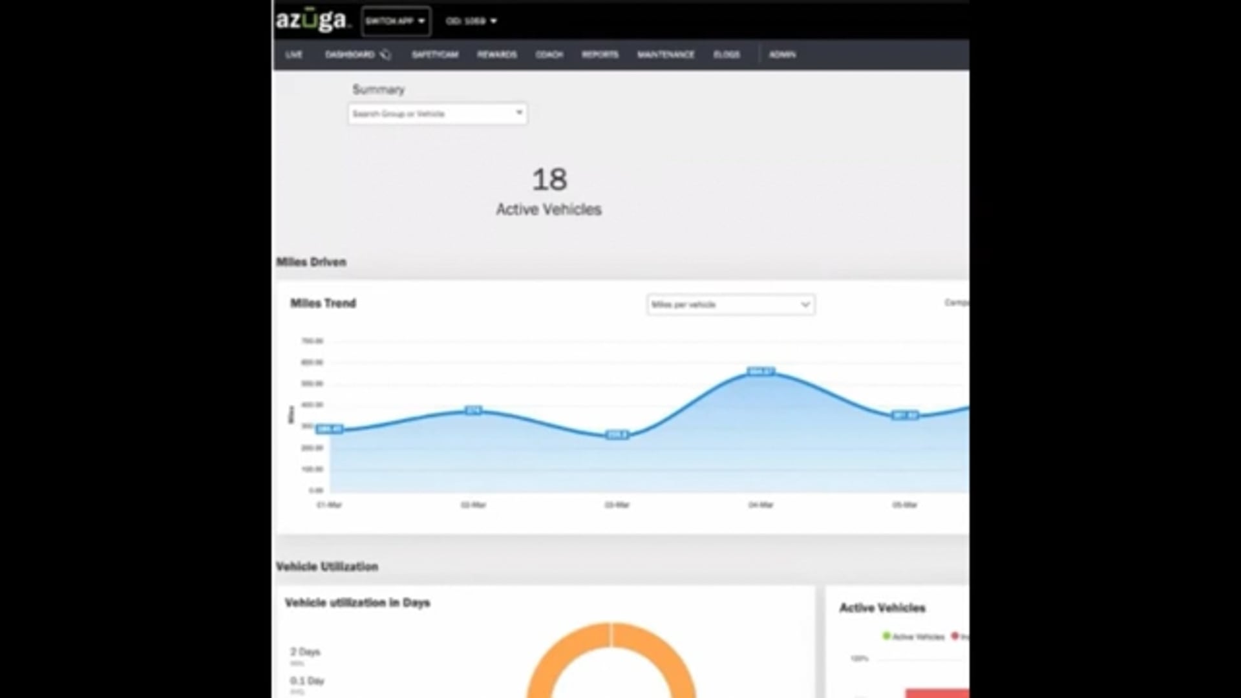Click the 03-Mar low data point marker
1241x698 pixels.
tap(617, 435)
